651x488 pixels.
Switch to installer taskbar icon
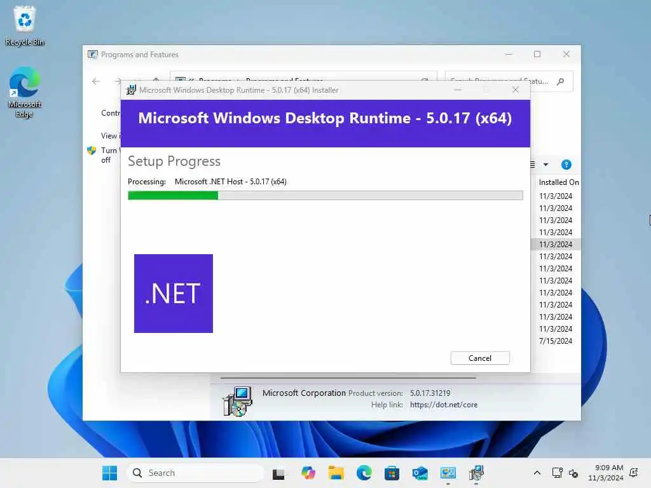476,473
